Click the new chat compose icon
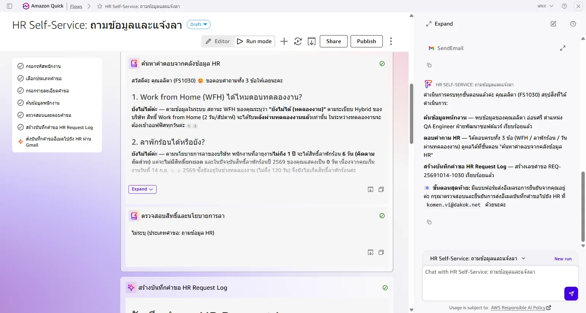586x313 pixels. click(553, 24)
